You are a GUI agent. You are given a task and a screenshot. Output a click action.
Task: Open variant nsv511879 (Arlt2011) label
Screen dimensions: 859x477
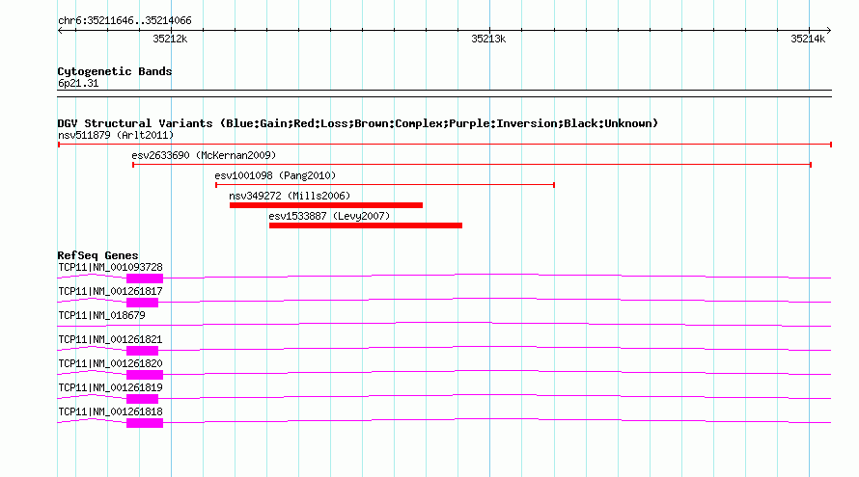point(116,135)
